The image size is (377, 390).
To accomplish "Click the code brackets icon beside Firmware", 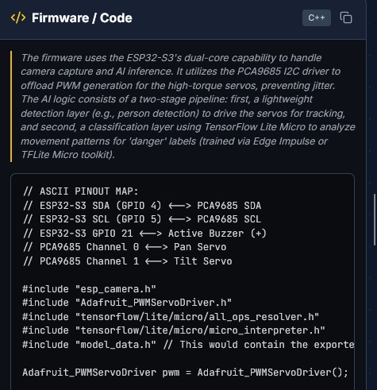I will (x=18, y=17).
